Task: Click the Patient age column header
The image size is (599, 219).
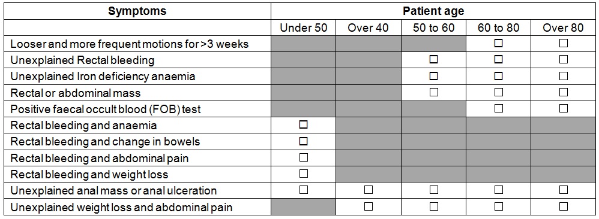Action: pyautogui.click(x=433, y=11)
